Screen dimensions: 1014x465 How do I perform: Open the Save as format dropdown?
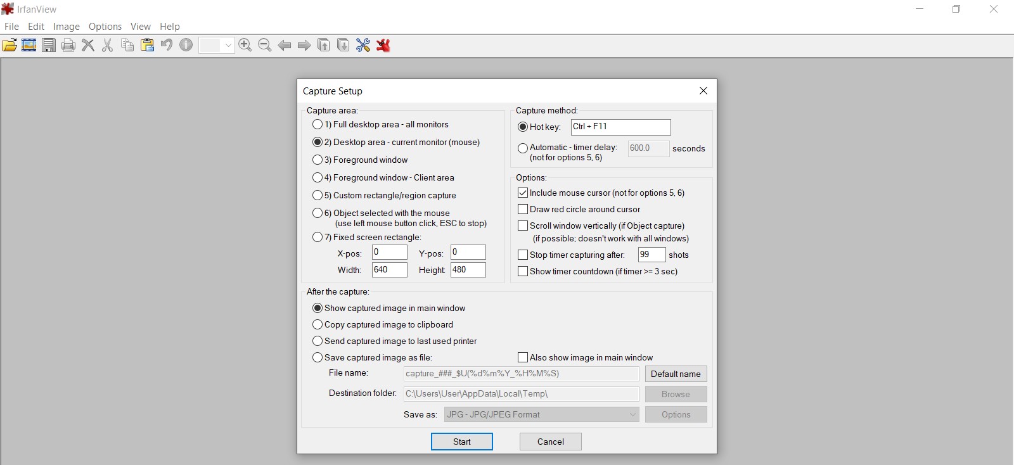coord(541,414)
